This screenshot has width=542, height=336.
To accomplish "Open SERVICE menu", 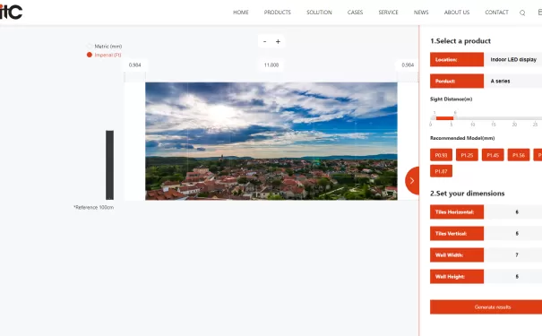I will (x=388, y=13).
